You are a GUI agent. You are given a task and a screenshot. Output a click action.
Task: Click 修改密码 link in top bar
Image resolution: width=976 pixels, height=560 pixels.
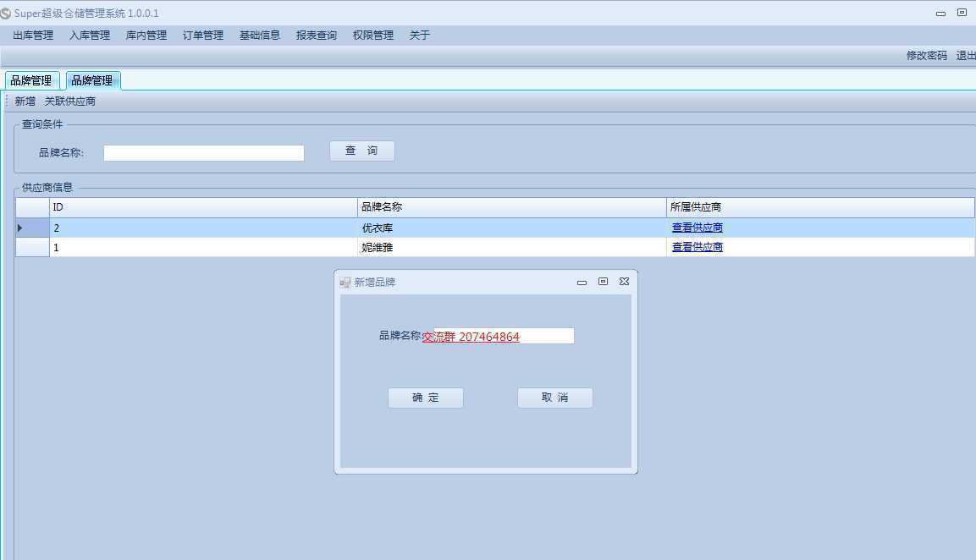926,55
